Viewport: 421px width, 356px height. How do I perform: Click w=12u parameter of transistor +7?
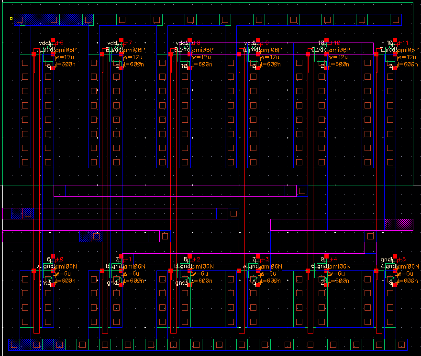[133, 57]
